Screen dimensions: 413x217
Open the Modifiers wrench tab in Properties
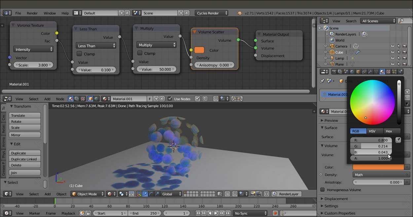(370, 71)
